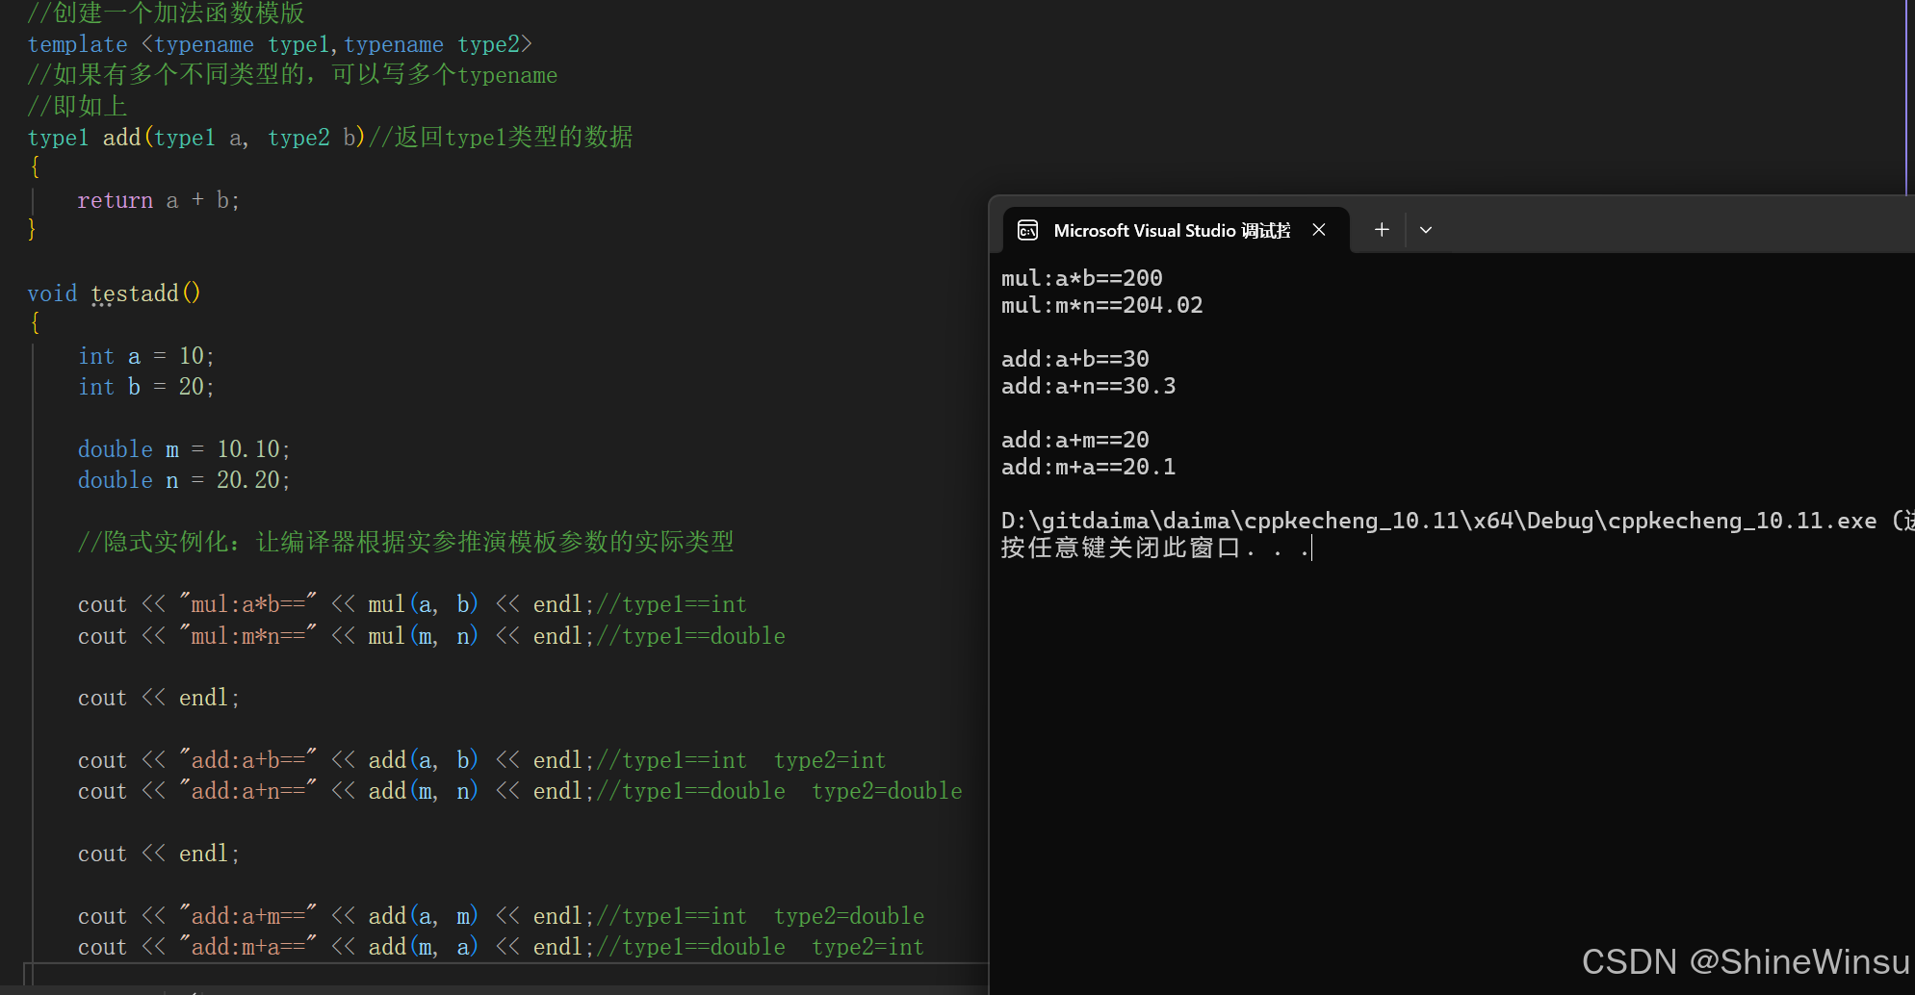
Task: Click the testadd function name in the code
Action: 135,293
